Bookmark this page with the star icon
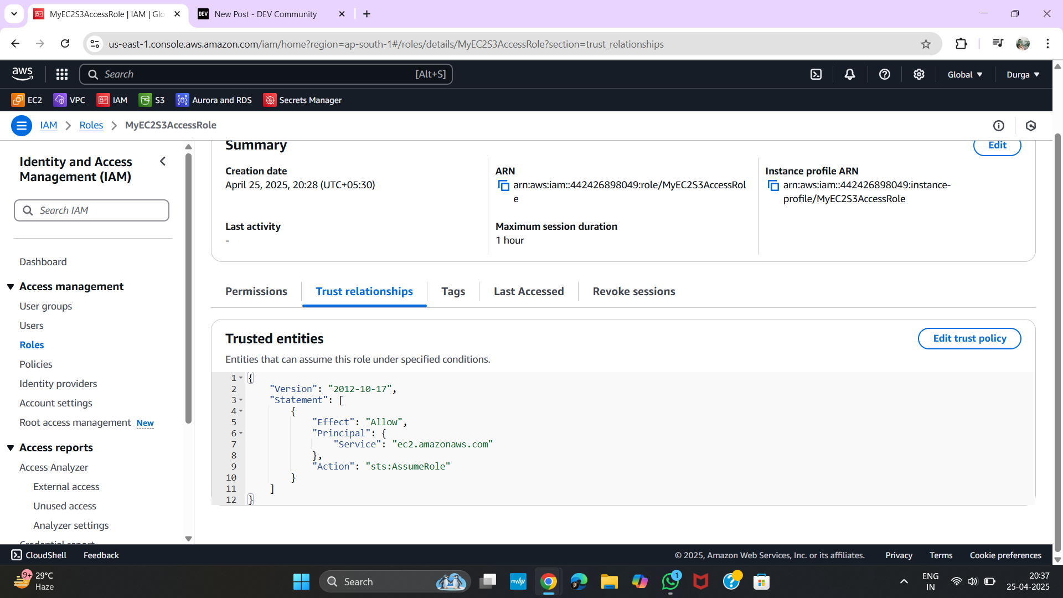This screenshot has width=1063, height=598. [x=926, y=44]
